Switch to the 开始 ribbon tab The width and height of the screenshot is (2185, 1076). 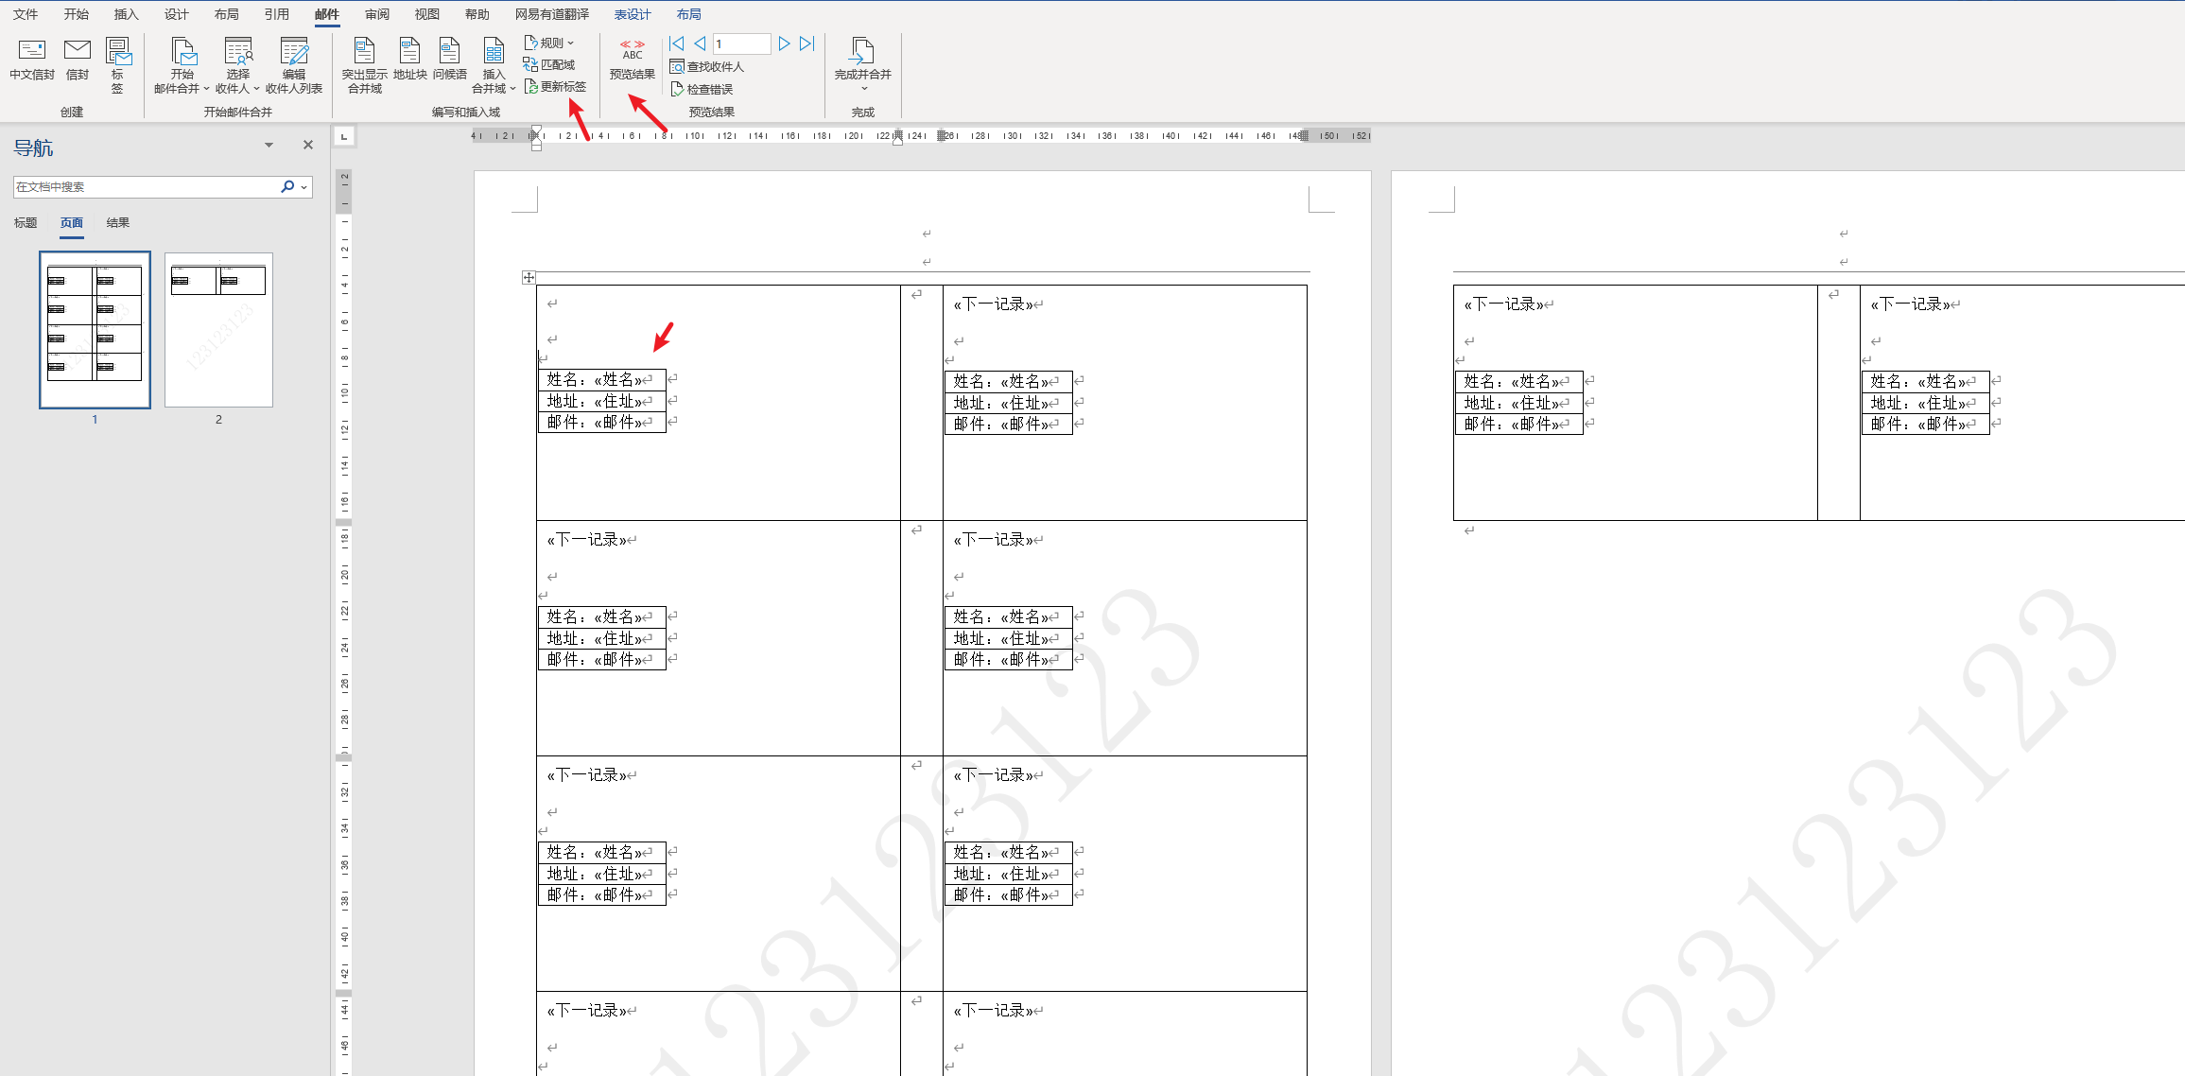(77, 14)
